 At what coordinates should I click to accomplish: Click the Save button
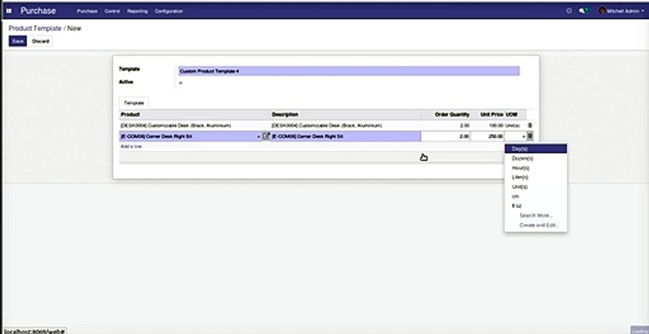[18, 41]
